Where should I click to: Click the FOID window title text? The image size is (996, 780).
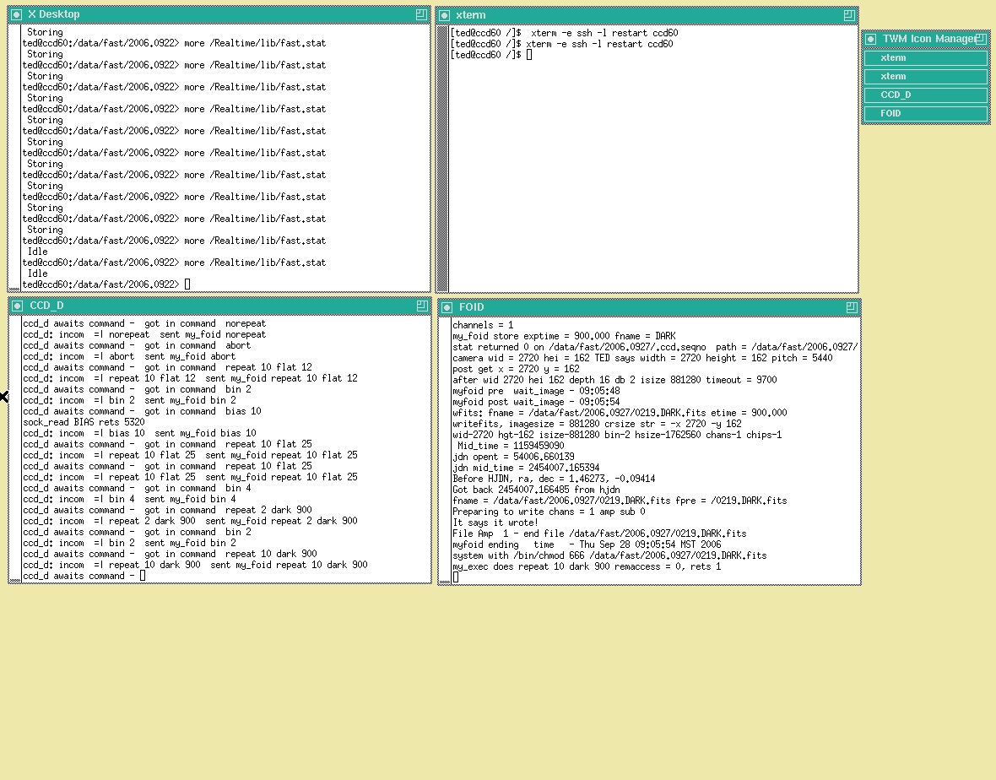tap(472, 307)
